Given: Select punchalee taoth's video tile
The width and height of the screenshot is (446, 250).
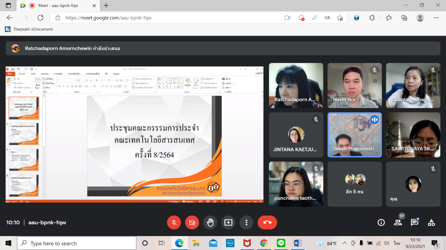Looking at the screenshot, I should click(296, 184).
